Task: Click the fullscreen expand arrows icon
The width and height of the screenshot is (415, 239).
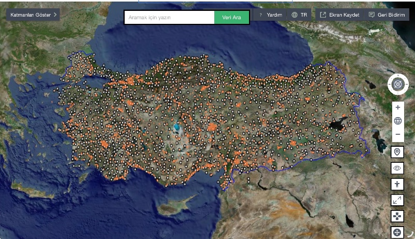Action: click(x=397, y=201)
